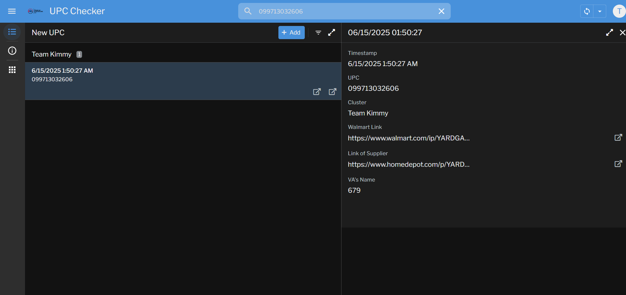626x295 pixels.
Task: Click open icon beside Link of Supplier
Action: (x=618, y=164)
